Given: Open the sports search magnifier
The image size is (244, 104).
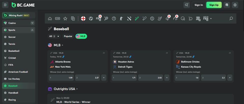Looking at the screenshot, I should pyautogui.click(x=231, y=18).
